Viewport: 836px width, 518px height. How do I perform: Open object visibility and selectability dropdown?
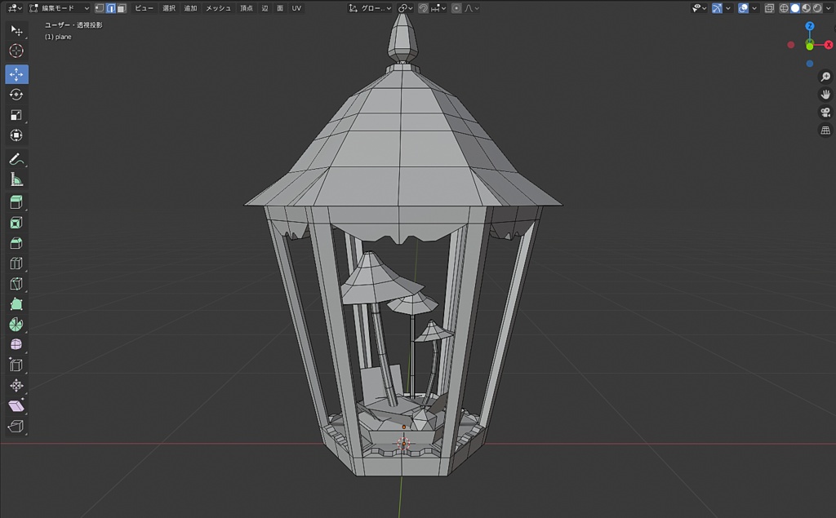click(x=699, y=8)
